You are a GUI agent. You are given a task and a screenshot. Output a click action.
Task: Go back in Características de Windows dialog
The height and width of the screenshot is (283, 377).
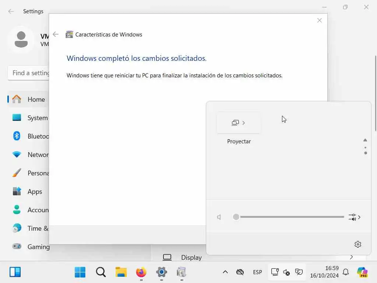tap(56, 34)
